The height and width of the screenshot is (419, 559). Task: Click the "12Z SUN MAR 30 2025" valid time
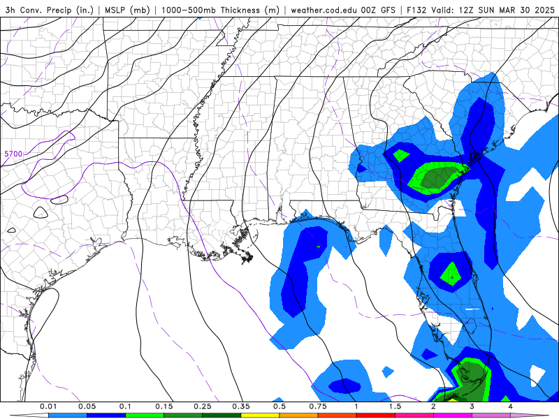pyautogui.click(x=507, y=10)
